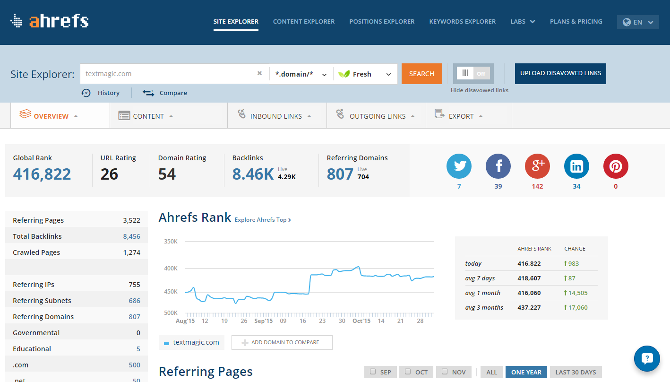
Task: Check the SEP checkbox
Action: (x=373, y=372)
